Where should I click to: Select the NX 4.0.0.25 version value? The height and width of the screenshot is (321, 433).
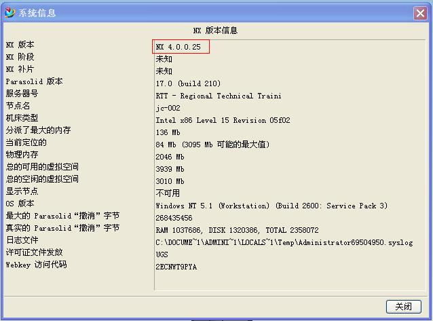pos(178,47)
